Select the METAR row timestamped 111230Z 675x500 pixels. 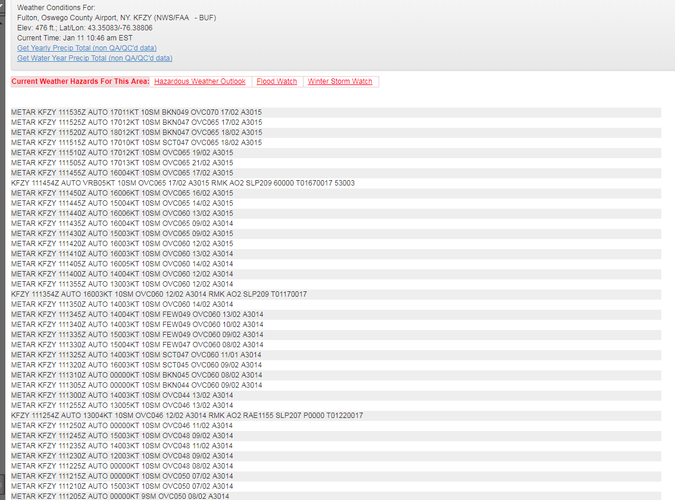[x=336, y=456]
